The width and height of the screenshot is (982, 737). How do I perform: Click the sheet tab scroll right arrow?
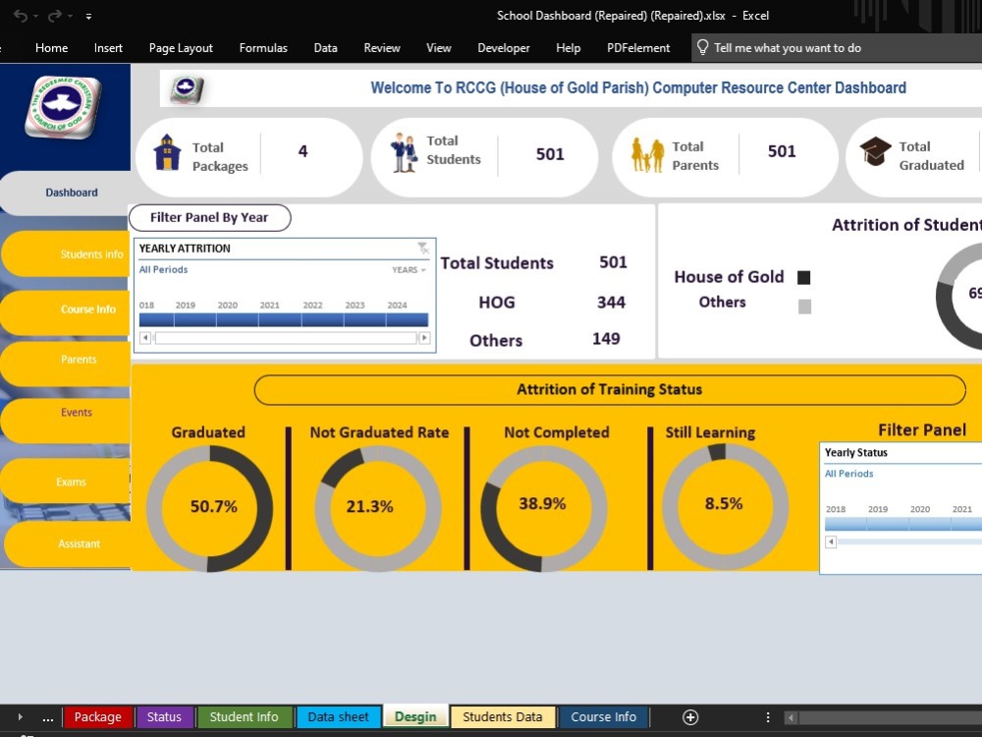coord(20,717)
